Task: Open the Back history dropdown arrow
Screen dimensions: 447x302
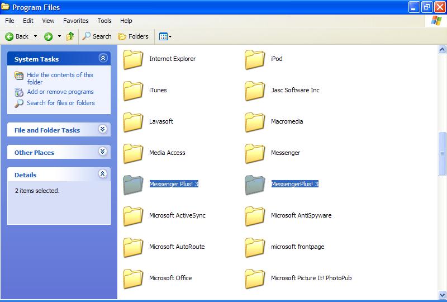Action: 36,36
